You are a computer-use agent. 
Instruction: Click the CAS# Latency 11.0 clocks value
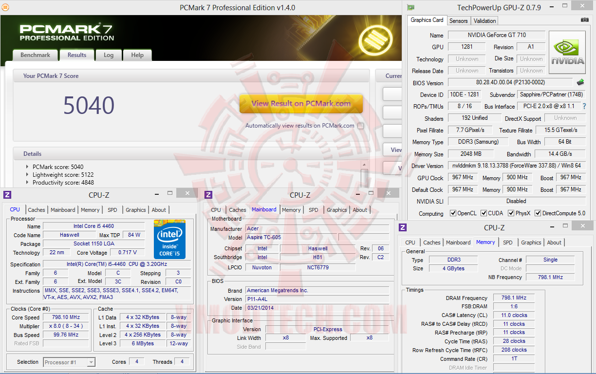514,315
